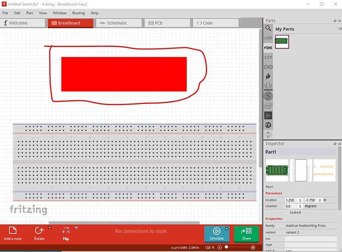Close the Parts panel
The height and width of the screenshot is (252, 342).
[x=339, y=21]
